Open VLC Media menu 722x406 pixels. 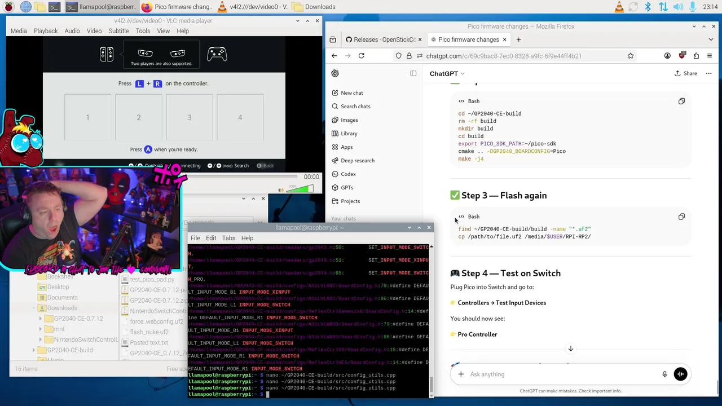pyautogui.click(x=19, y=31)
